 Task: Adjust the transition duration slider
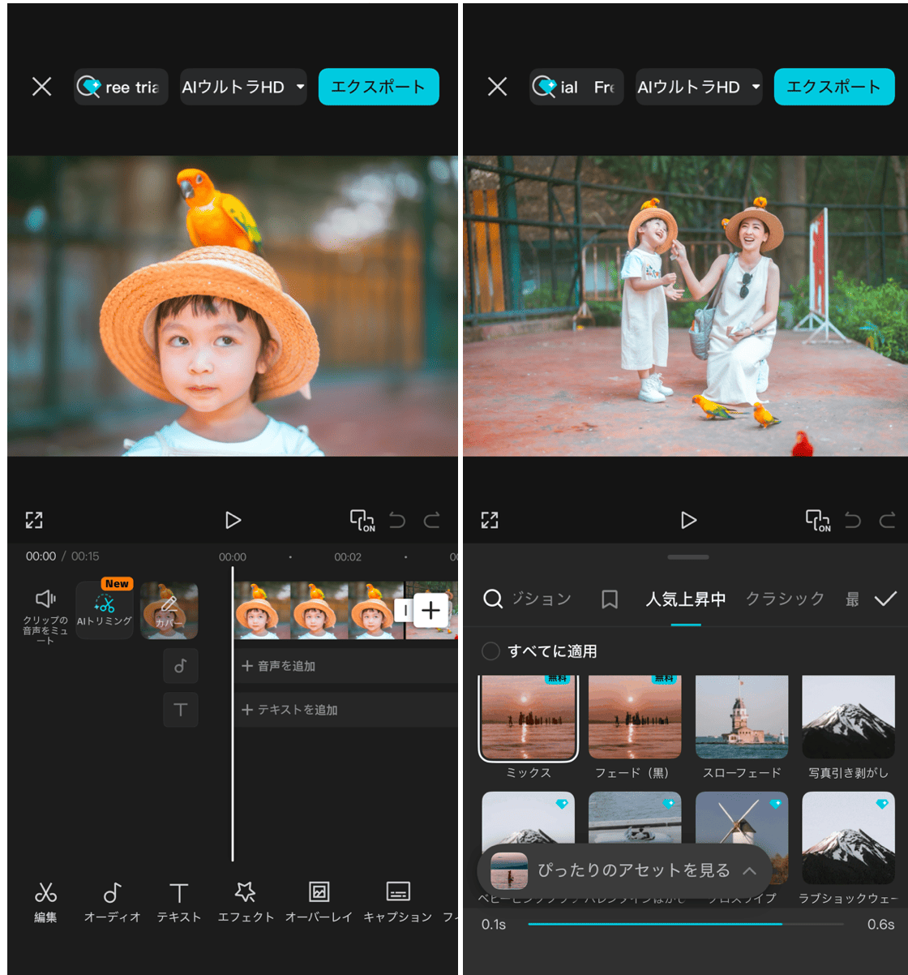coord(781,924)
